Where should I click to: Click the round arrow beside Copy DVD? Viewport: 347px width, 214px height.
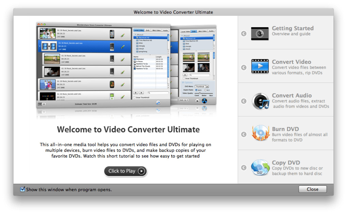click(244, 167)
